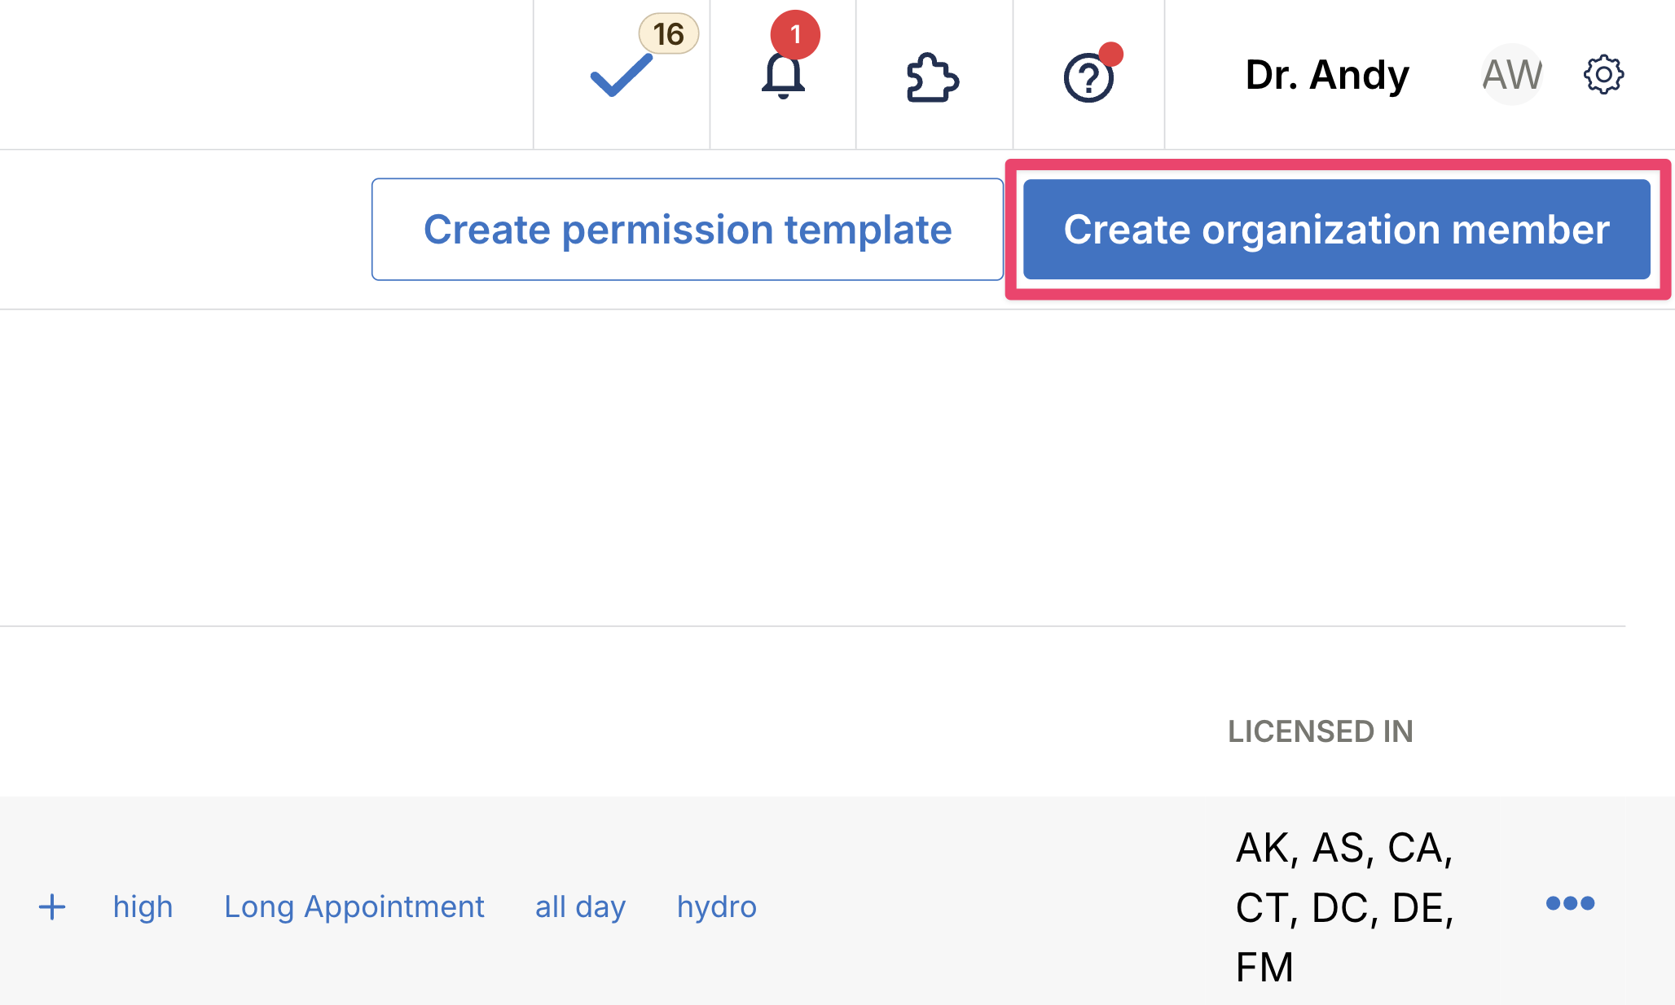Viewport: 1675px width, 1005px height.
Task: Click the task count badge showing 16
Action: coord(668,34)
